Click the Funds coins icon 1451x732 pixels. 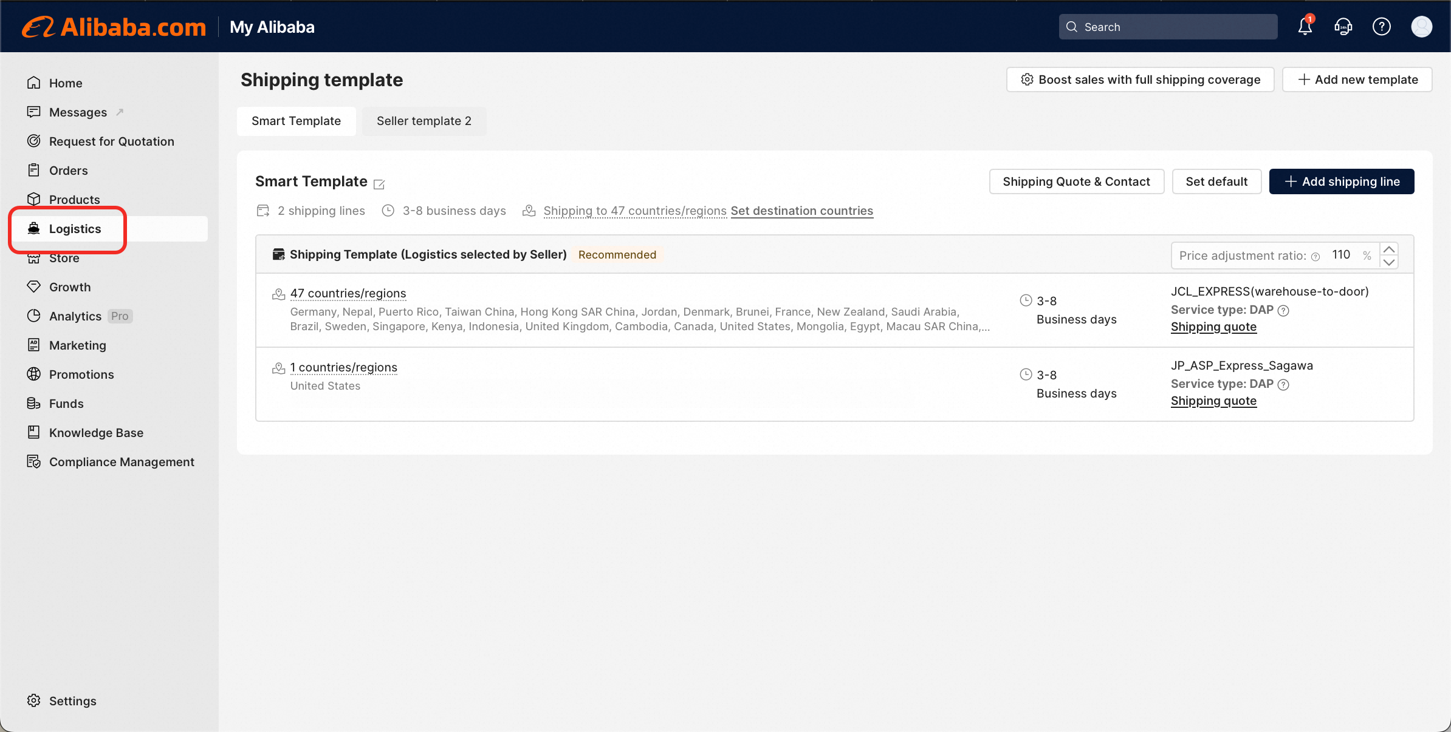point(34,403)
